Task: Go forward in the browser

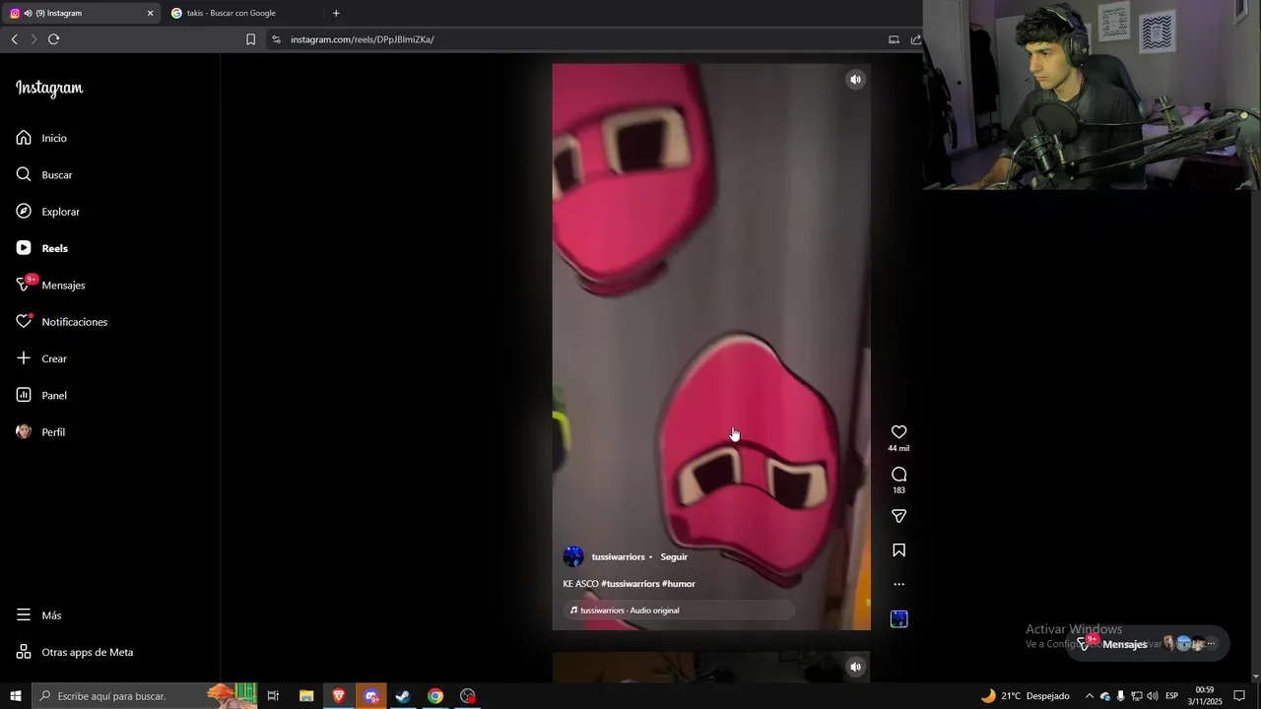Action: tap(33, 39)
